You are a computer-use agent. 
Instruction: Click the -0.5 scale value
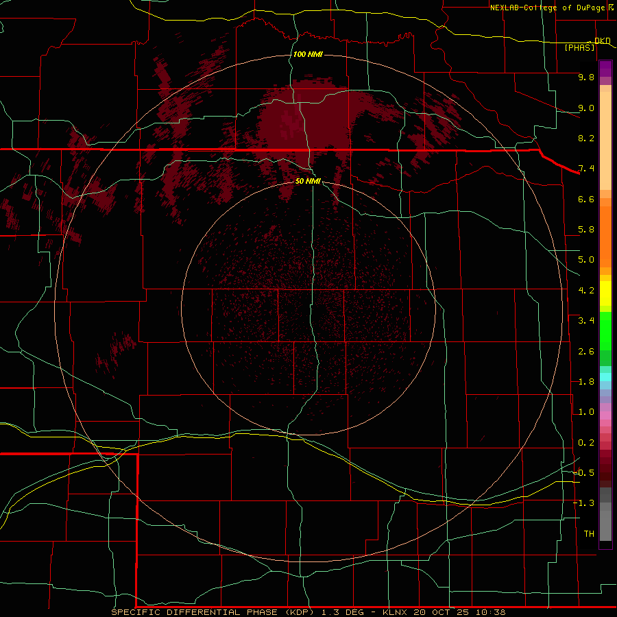[584, 473]
